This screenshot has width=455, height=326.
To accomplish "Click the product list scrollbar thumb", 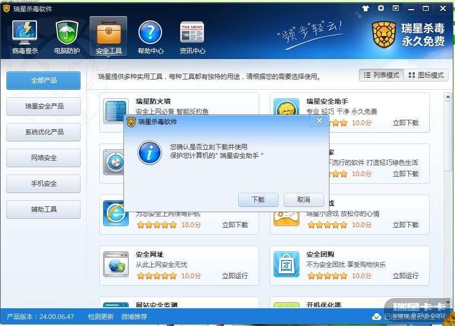I will (447, 136).
